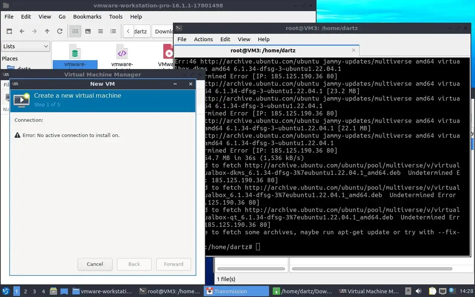Go back in the file manager
Screen dimensions: 475x297
[x=22, y=31]
